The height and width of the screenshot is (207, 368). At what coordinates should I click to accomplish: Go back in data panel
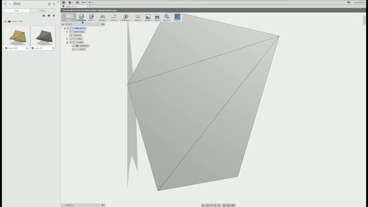(x=5, y=4)
